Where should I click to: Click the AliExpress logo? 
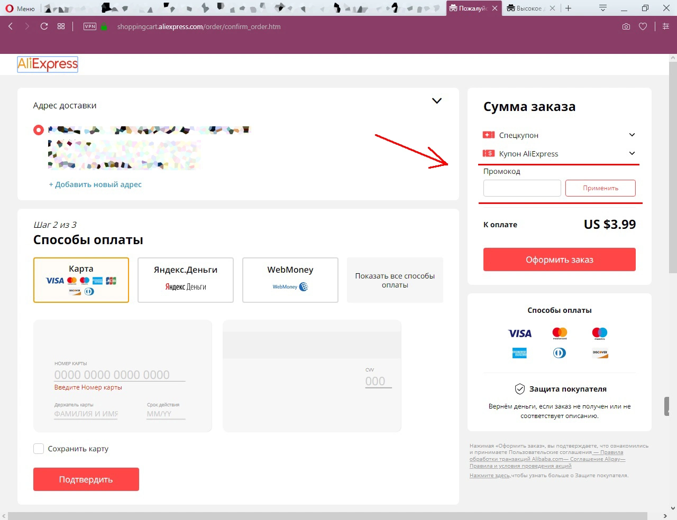click(48, 64)
